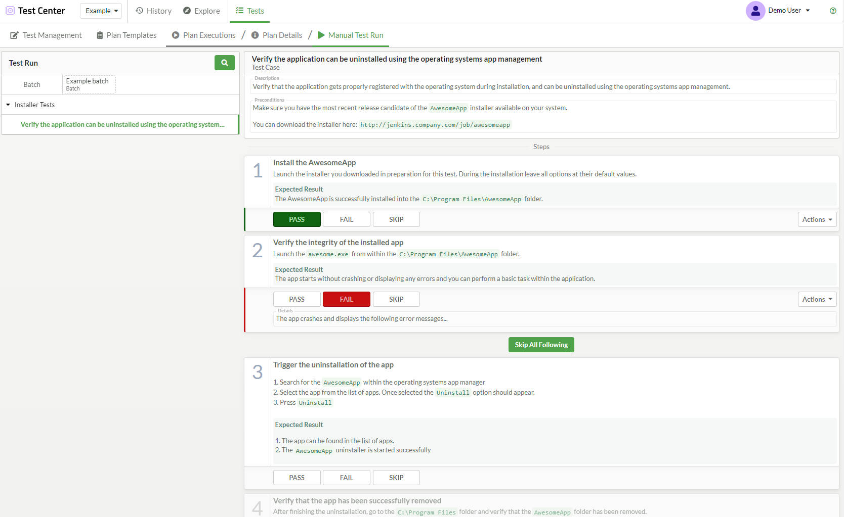
Task: Mark step 1 as PASS
Action: point(297,219)
